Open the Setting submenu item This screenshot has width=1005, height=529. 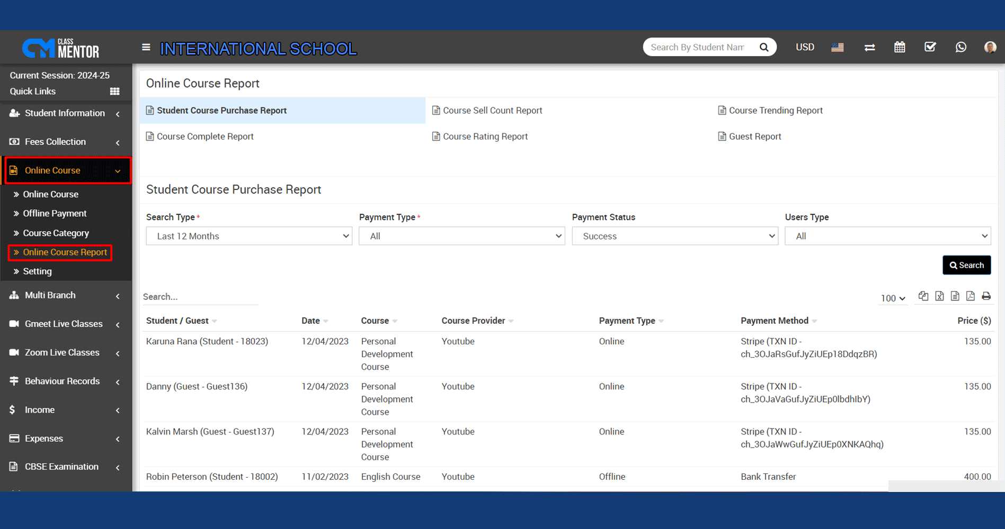tap(37, 271)
